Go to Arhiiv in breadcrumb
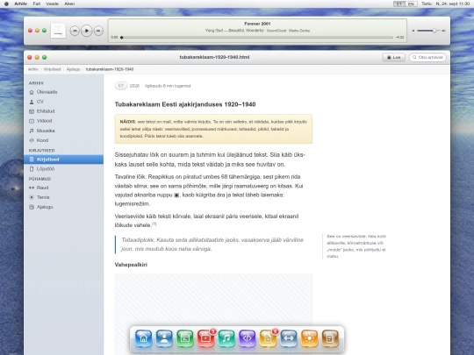 pyautogui.click(x=33, y=69)
